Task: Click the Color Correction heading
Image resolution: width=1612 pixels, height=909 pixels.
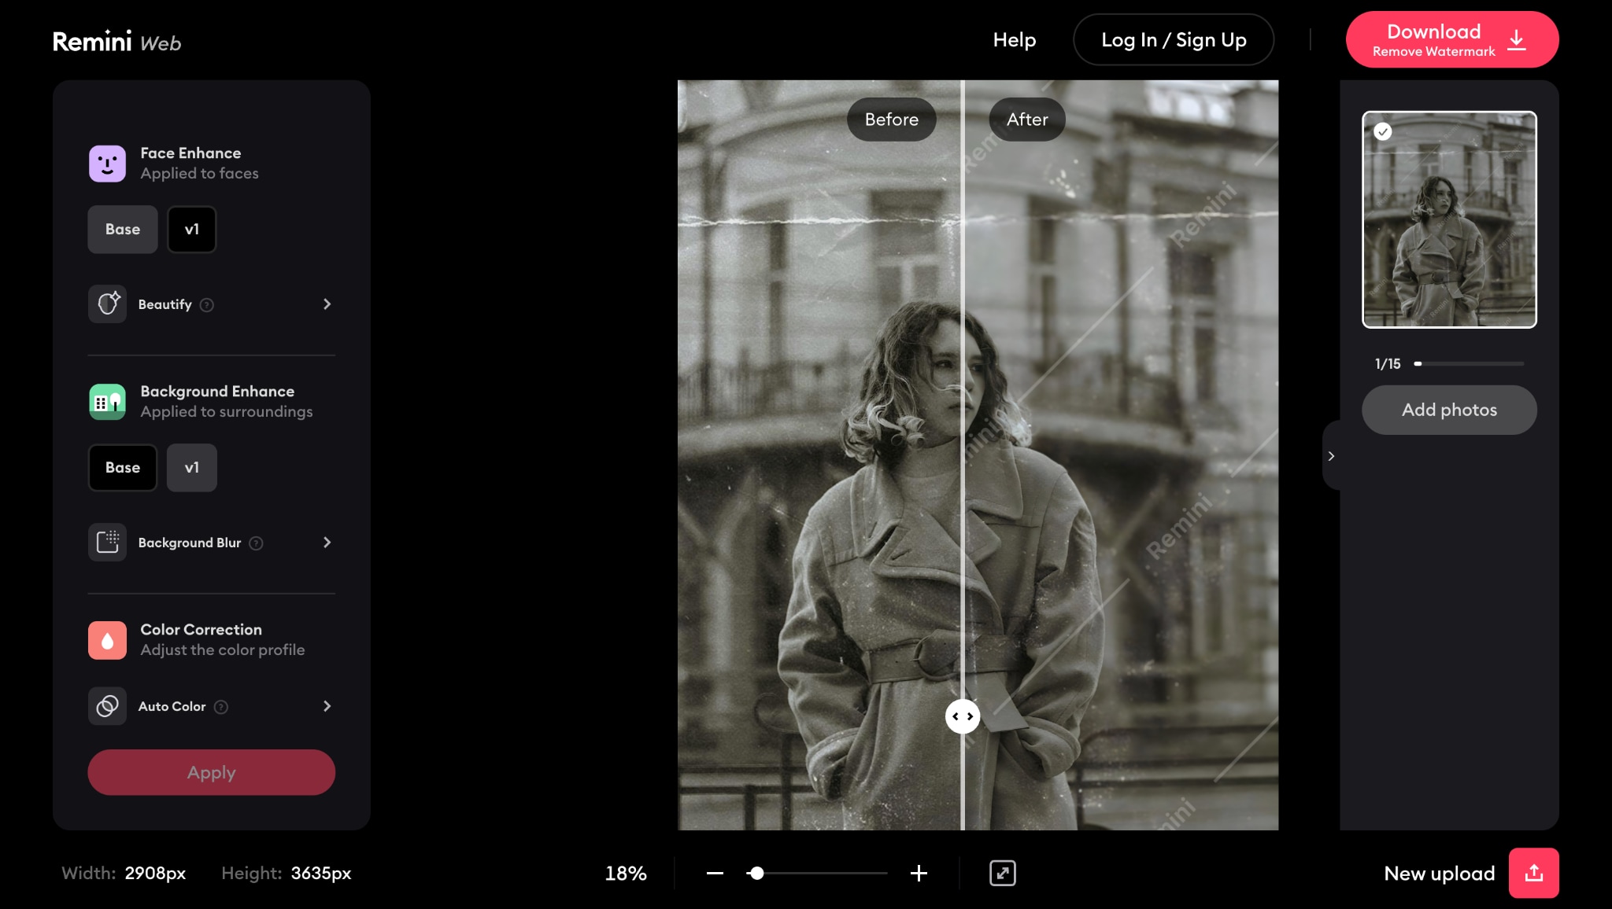Action: pos(201,630)
